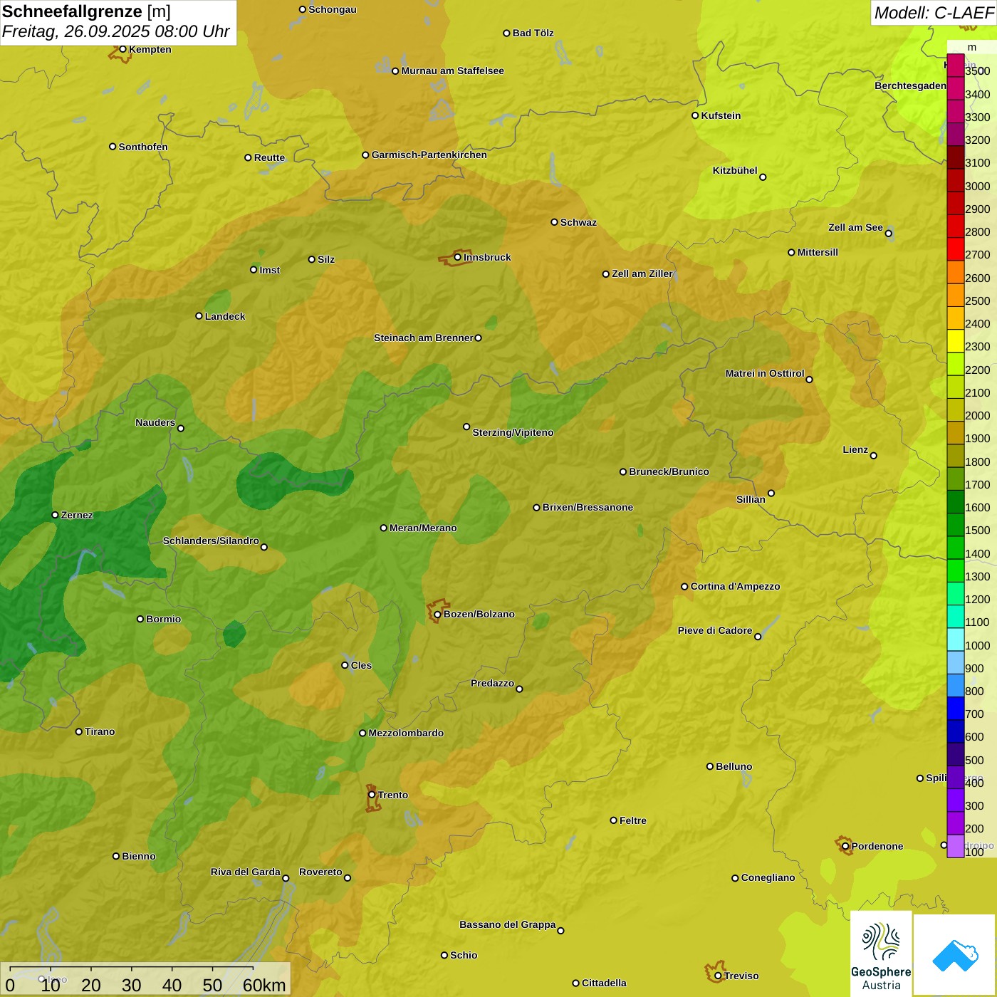Select the Bozen/Bolzano city marker
Screen dimensions: 997x997
[437, 614]
